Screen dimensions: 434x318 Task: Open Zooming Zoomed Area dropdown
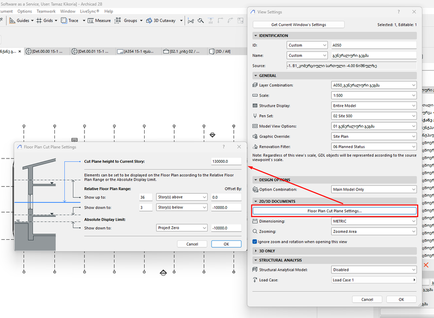coord(374,231)
